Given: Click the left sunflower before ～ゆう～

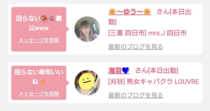Looking at the screenshot, I should pyautogui.click(x=112, y=12).
